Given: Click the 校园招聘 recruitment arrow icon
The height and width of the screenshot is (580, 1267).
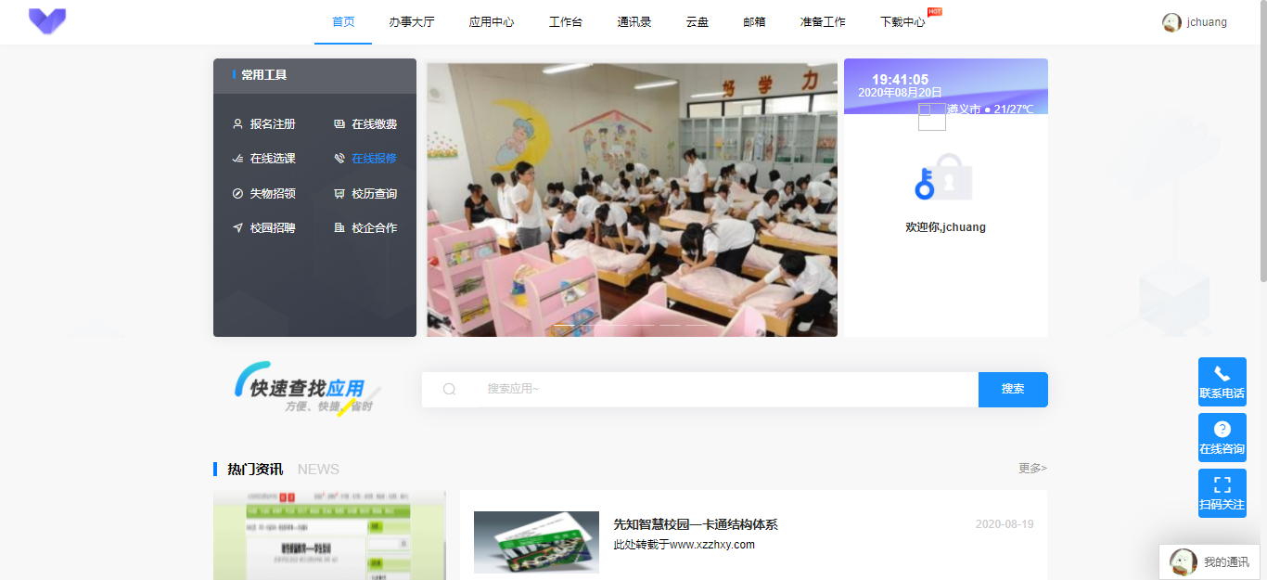Looking at the screenshot, I should tap(237, 227).
